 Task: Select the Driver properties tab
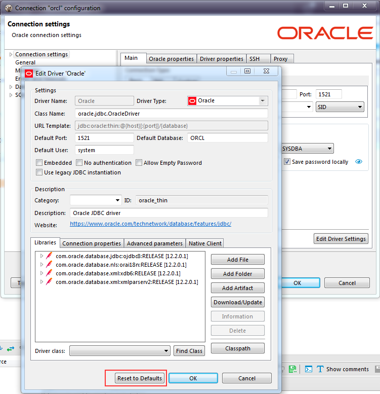click(221, 59)
